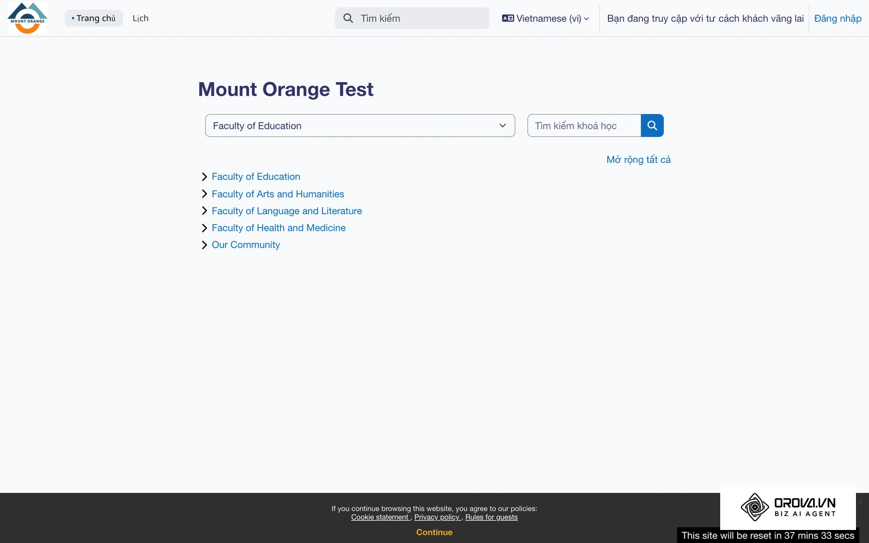Expand the Faculty of Arts and Humanities chevron
The image size is (869, 543).
(204, 194)
